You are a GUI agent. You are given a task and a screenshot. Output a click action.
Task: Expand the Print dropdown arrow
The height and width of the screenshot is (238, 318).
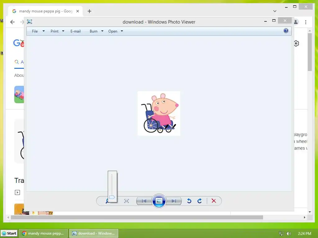tap(63, 31)
